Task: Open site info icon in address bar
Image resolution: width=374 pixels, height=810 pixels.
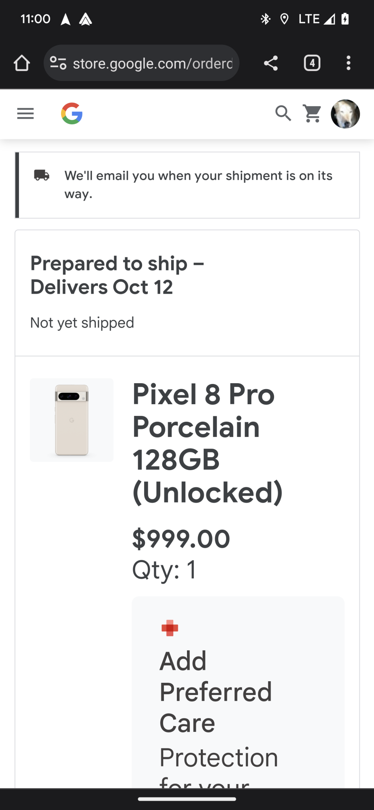Action: point(58,63)
